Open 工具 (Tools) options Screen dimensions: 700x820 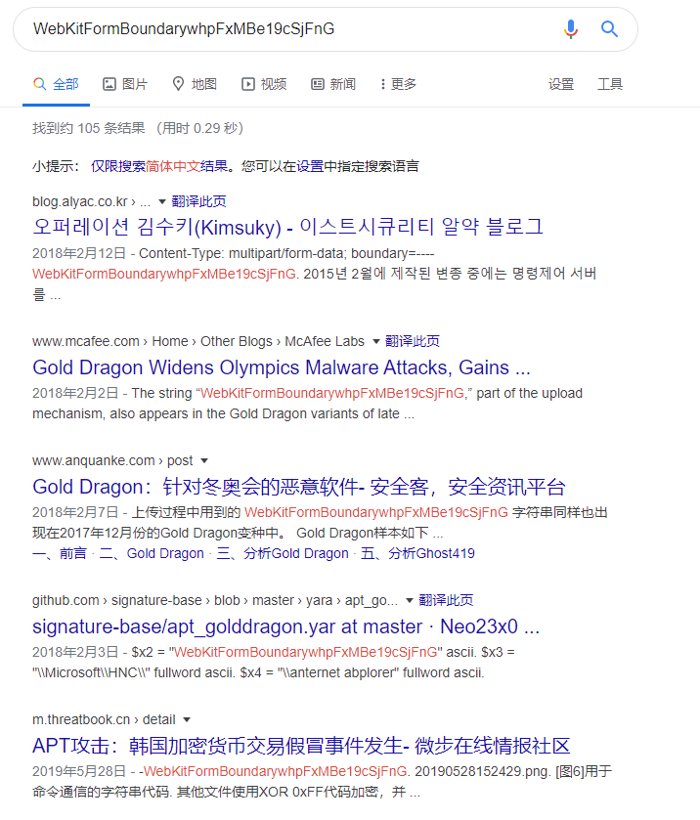click(610, 84)
